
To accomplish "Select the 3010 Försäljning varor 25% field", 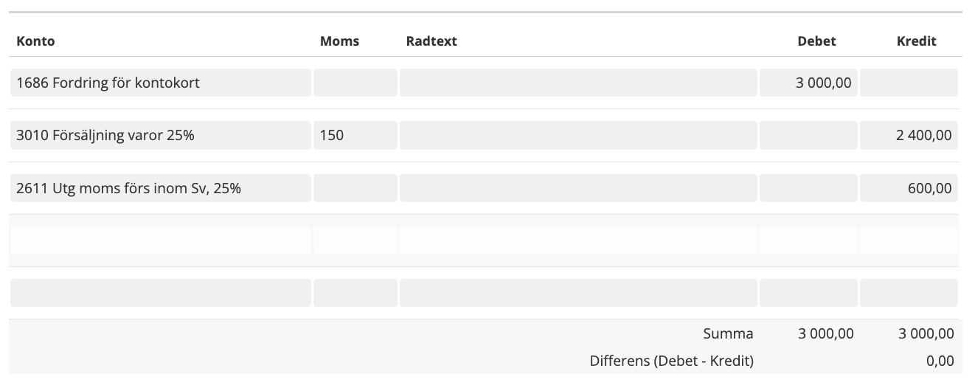I will click(x=161, y=135).
